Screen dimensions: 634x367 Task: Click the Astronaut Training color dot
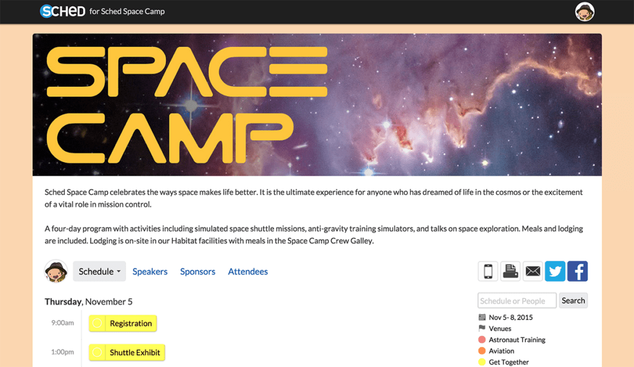[x=481, y=339]
